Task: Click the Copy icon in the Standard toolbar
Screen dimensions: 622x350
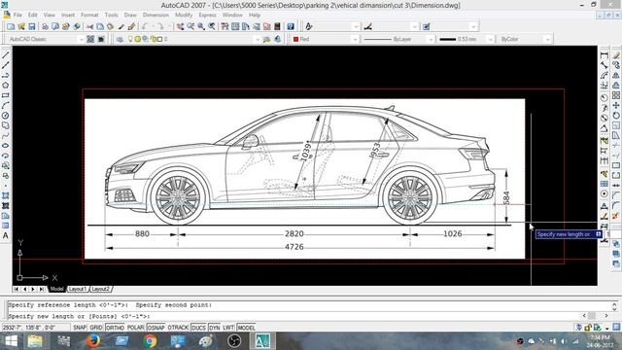Action: pos(100,26)
